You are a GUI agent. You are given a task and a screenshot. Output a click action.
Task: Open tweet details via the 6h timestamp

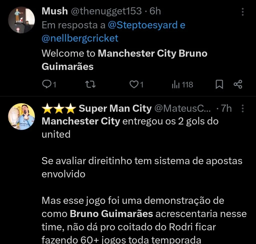(155, 11)
